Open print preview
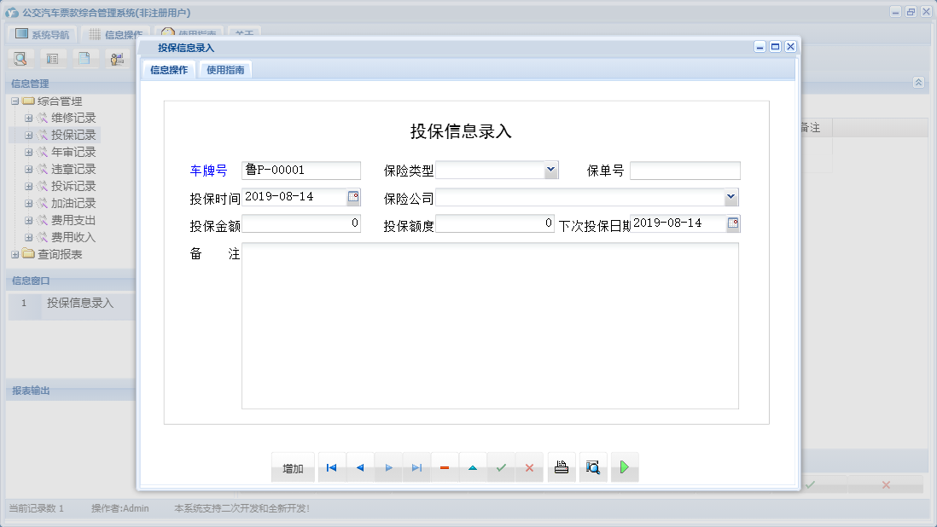 click(x=593, y=466)
